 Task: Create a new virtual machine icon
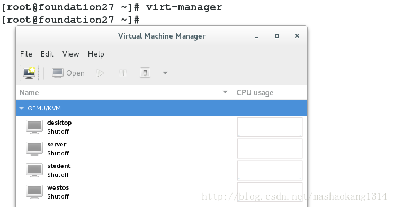(x=29, y=73)
